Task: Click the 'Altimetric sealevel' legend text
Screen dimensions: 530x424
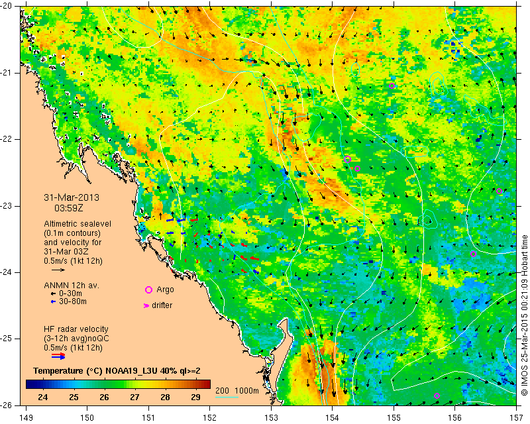Action: click(x=78, y=224)
